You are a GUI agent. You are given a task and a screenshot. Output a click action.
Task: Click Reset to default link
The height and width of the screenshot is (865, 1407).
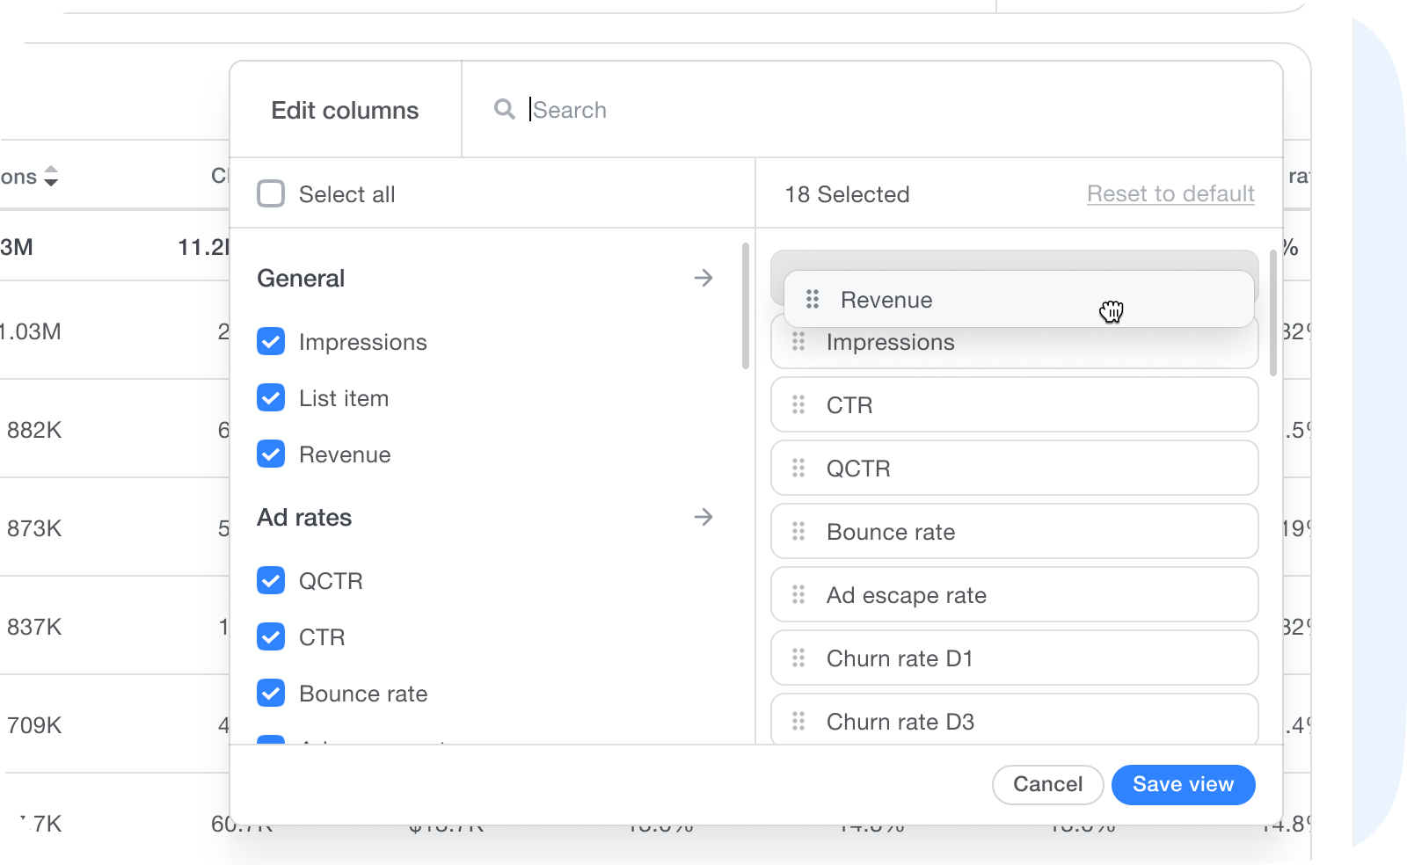(x=1170, y=193)
